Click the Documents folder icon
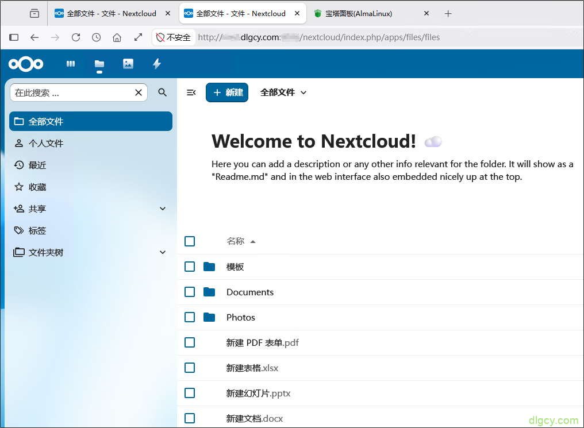 [x=209, y=292]
